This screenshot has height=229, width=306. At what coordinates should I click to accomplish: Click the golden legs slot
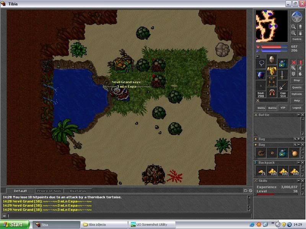(272, 81)
